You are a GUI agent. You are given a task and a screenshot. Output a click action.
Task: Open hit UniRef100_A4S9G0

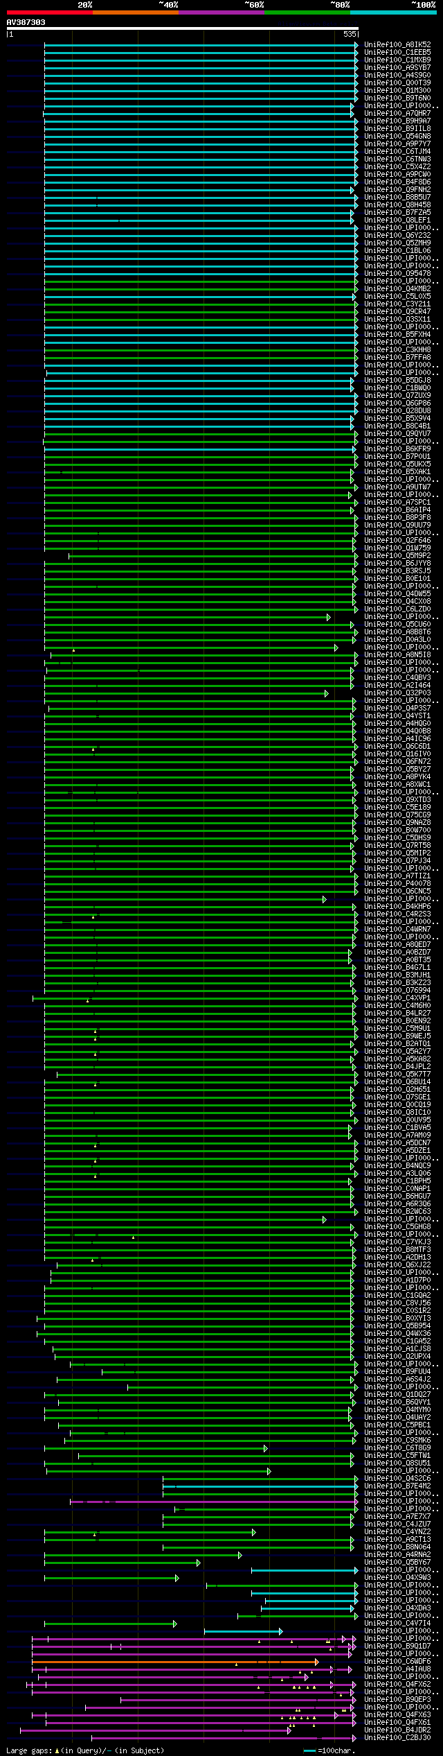coord(397,76)
